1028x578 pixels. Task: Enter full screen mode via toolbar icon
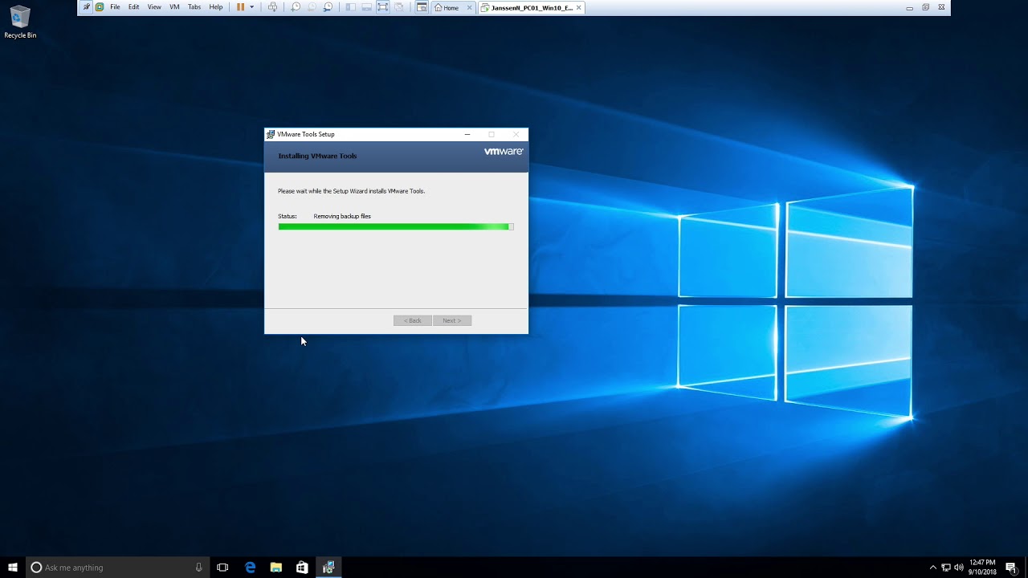click(x=382, y=7)
